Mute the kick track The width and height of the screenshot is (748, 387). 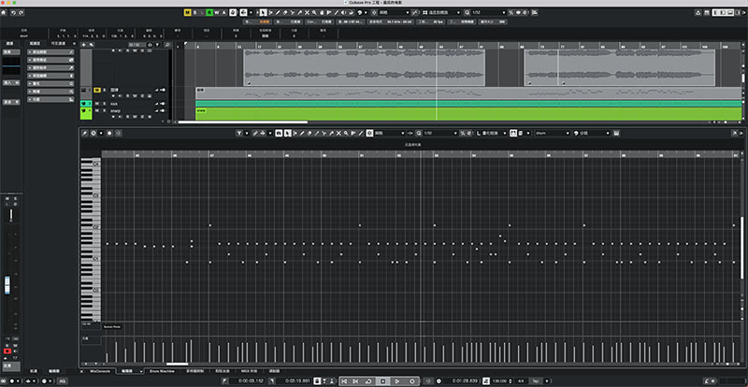97,104
